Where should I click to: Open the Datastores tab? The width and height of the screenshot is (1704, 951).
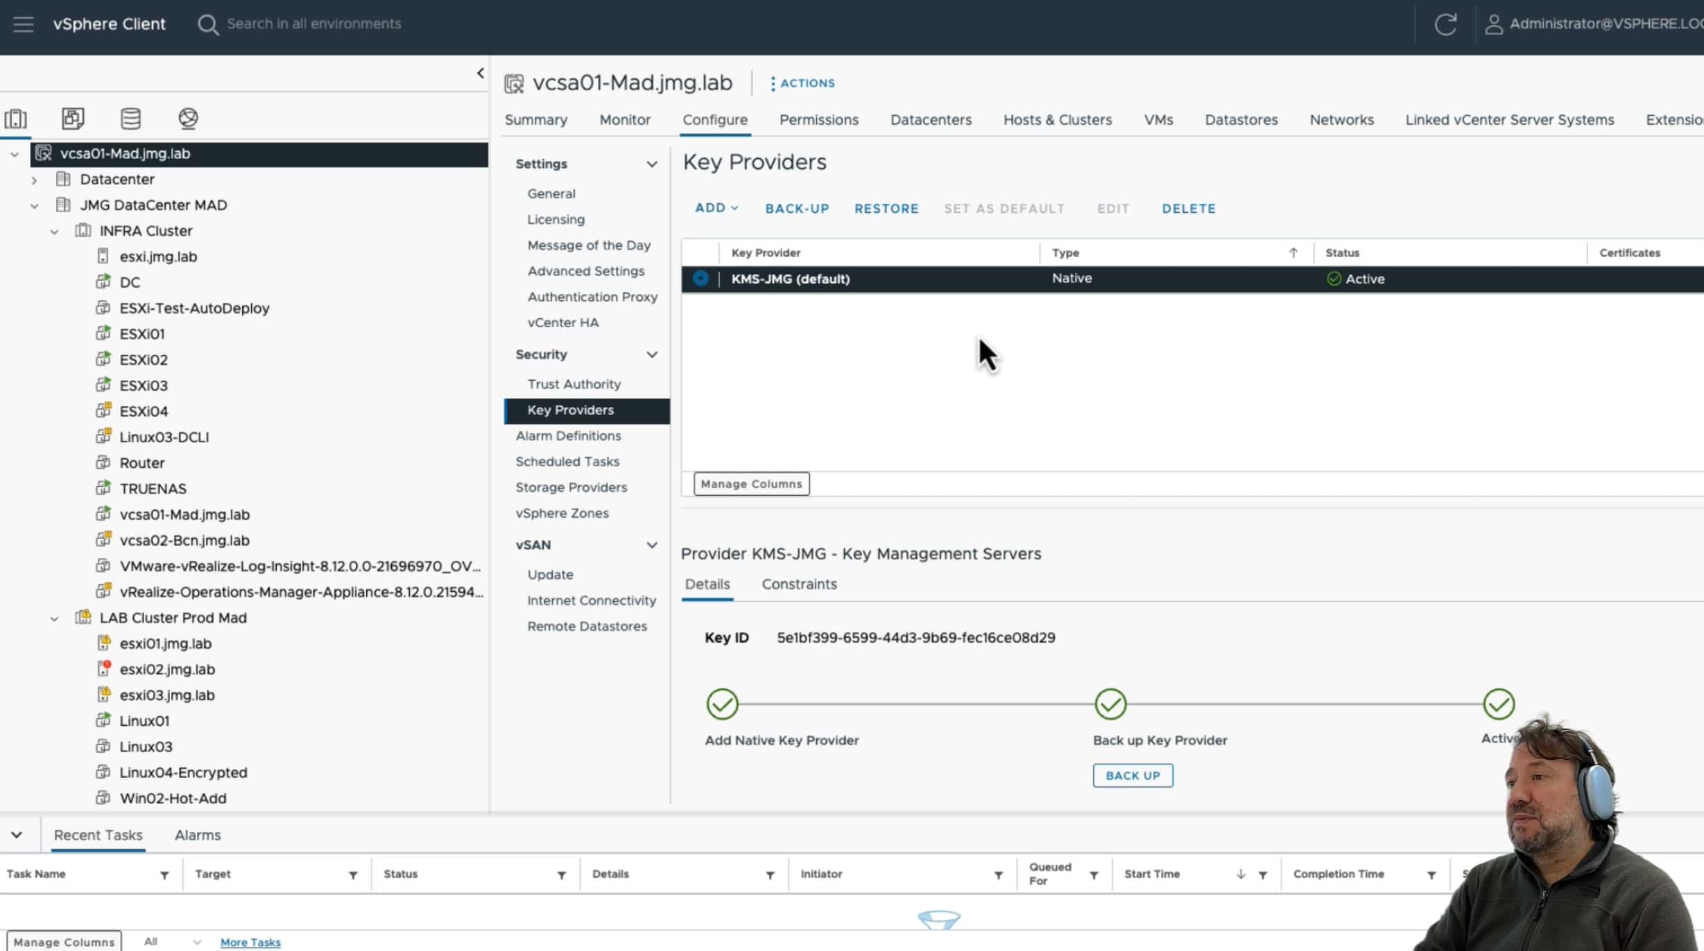click(x=1241, y=120)
